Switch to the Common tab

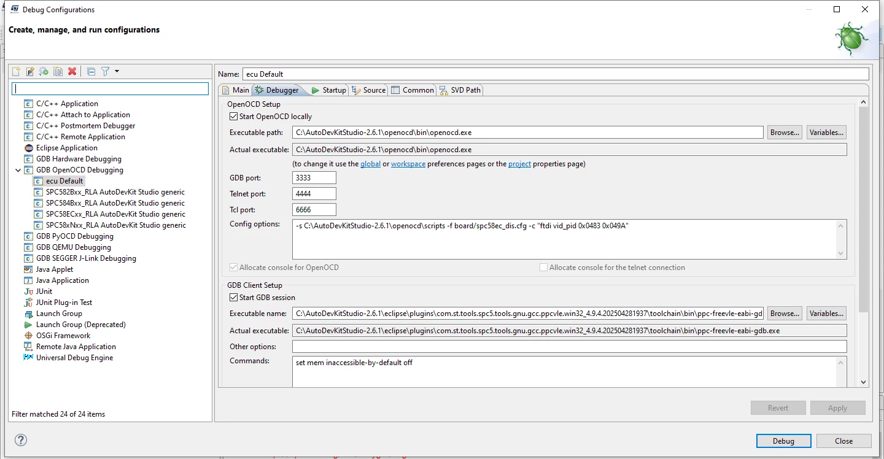pos(412,90)
